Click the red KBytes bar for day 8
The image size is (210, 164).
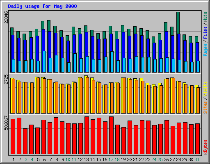(x=56, y=136)
